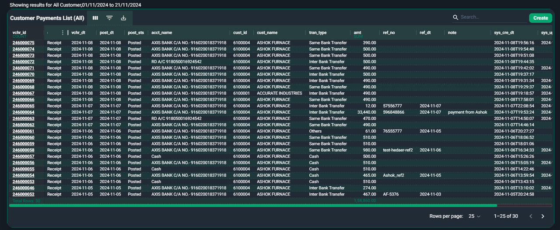Open voucher link 246000060
The image size is (560, 230).
click(x=23, y=137)
